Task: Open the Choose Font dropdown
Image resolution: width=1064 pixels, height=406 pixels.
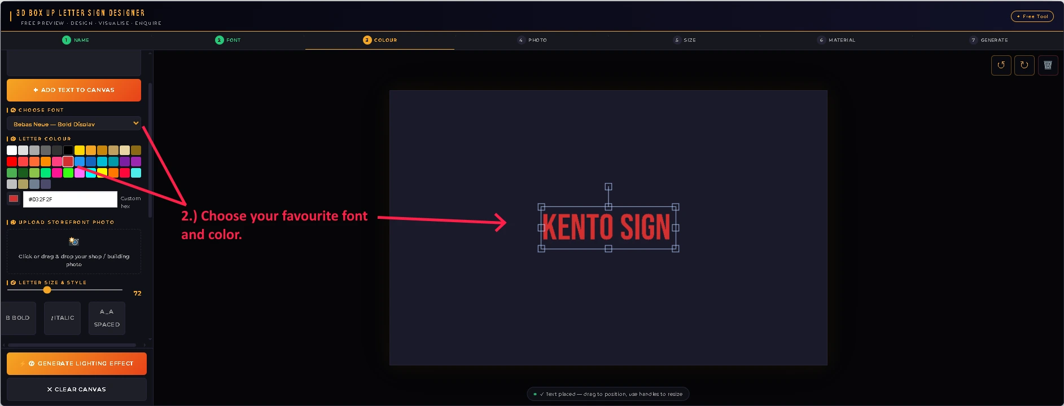Action: tap(74, 123)
